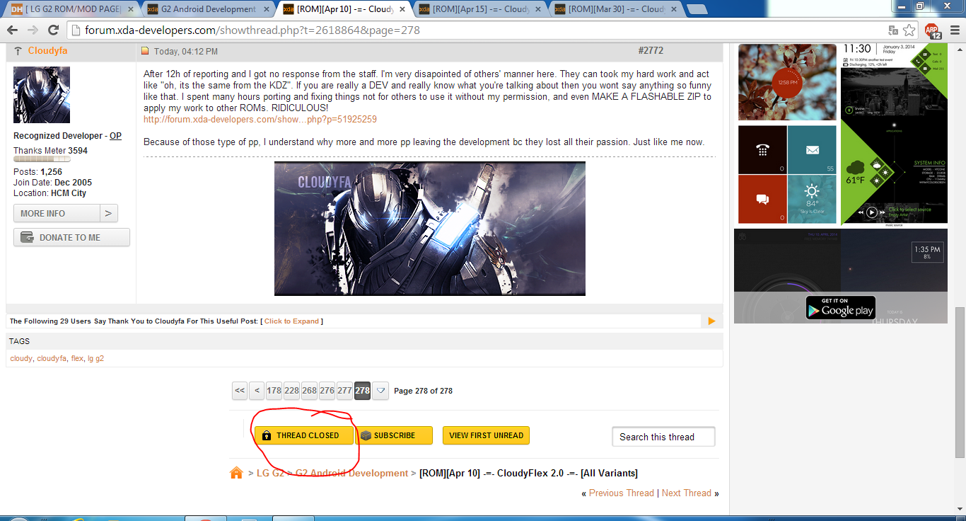The height and width of the screenshot is (521, 966).
Task: Open post number #2772 permalink
Action: point(651,51)
